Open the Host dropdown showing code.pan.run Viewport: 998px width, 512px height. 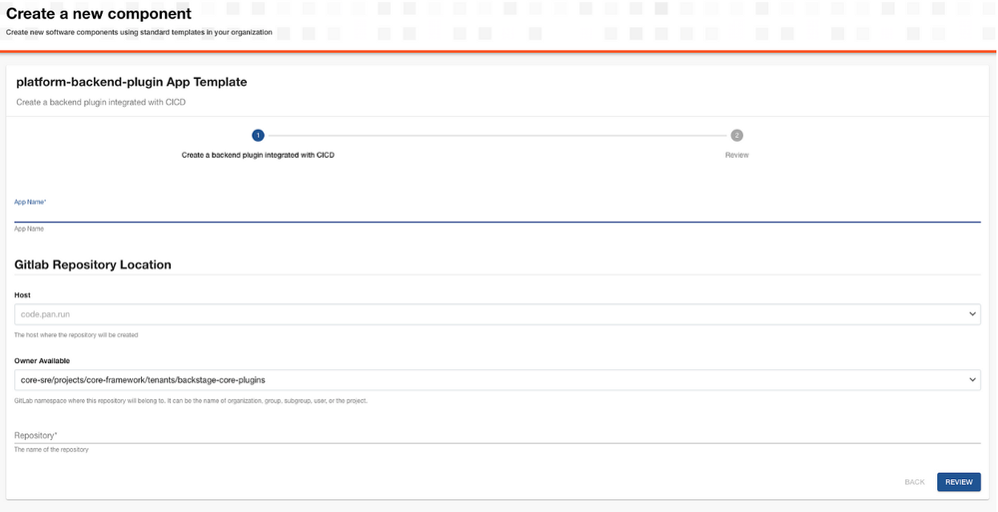tap(490, 314)
